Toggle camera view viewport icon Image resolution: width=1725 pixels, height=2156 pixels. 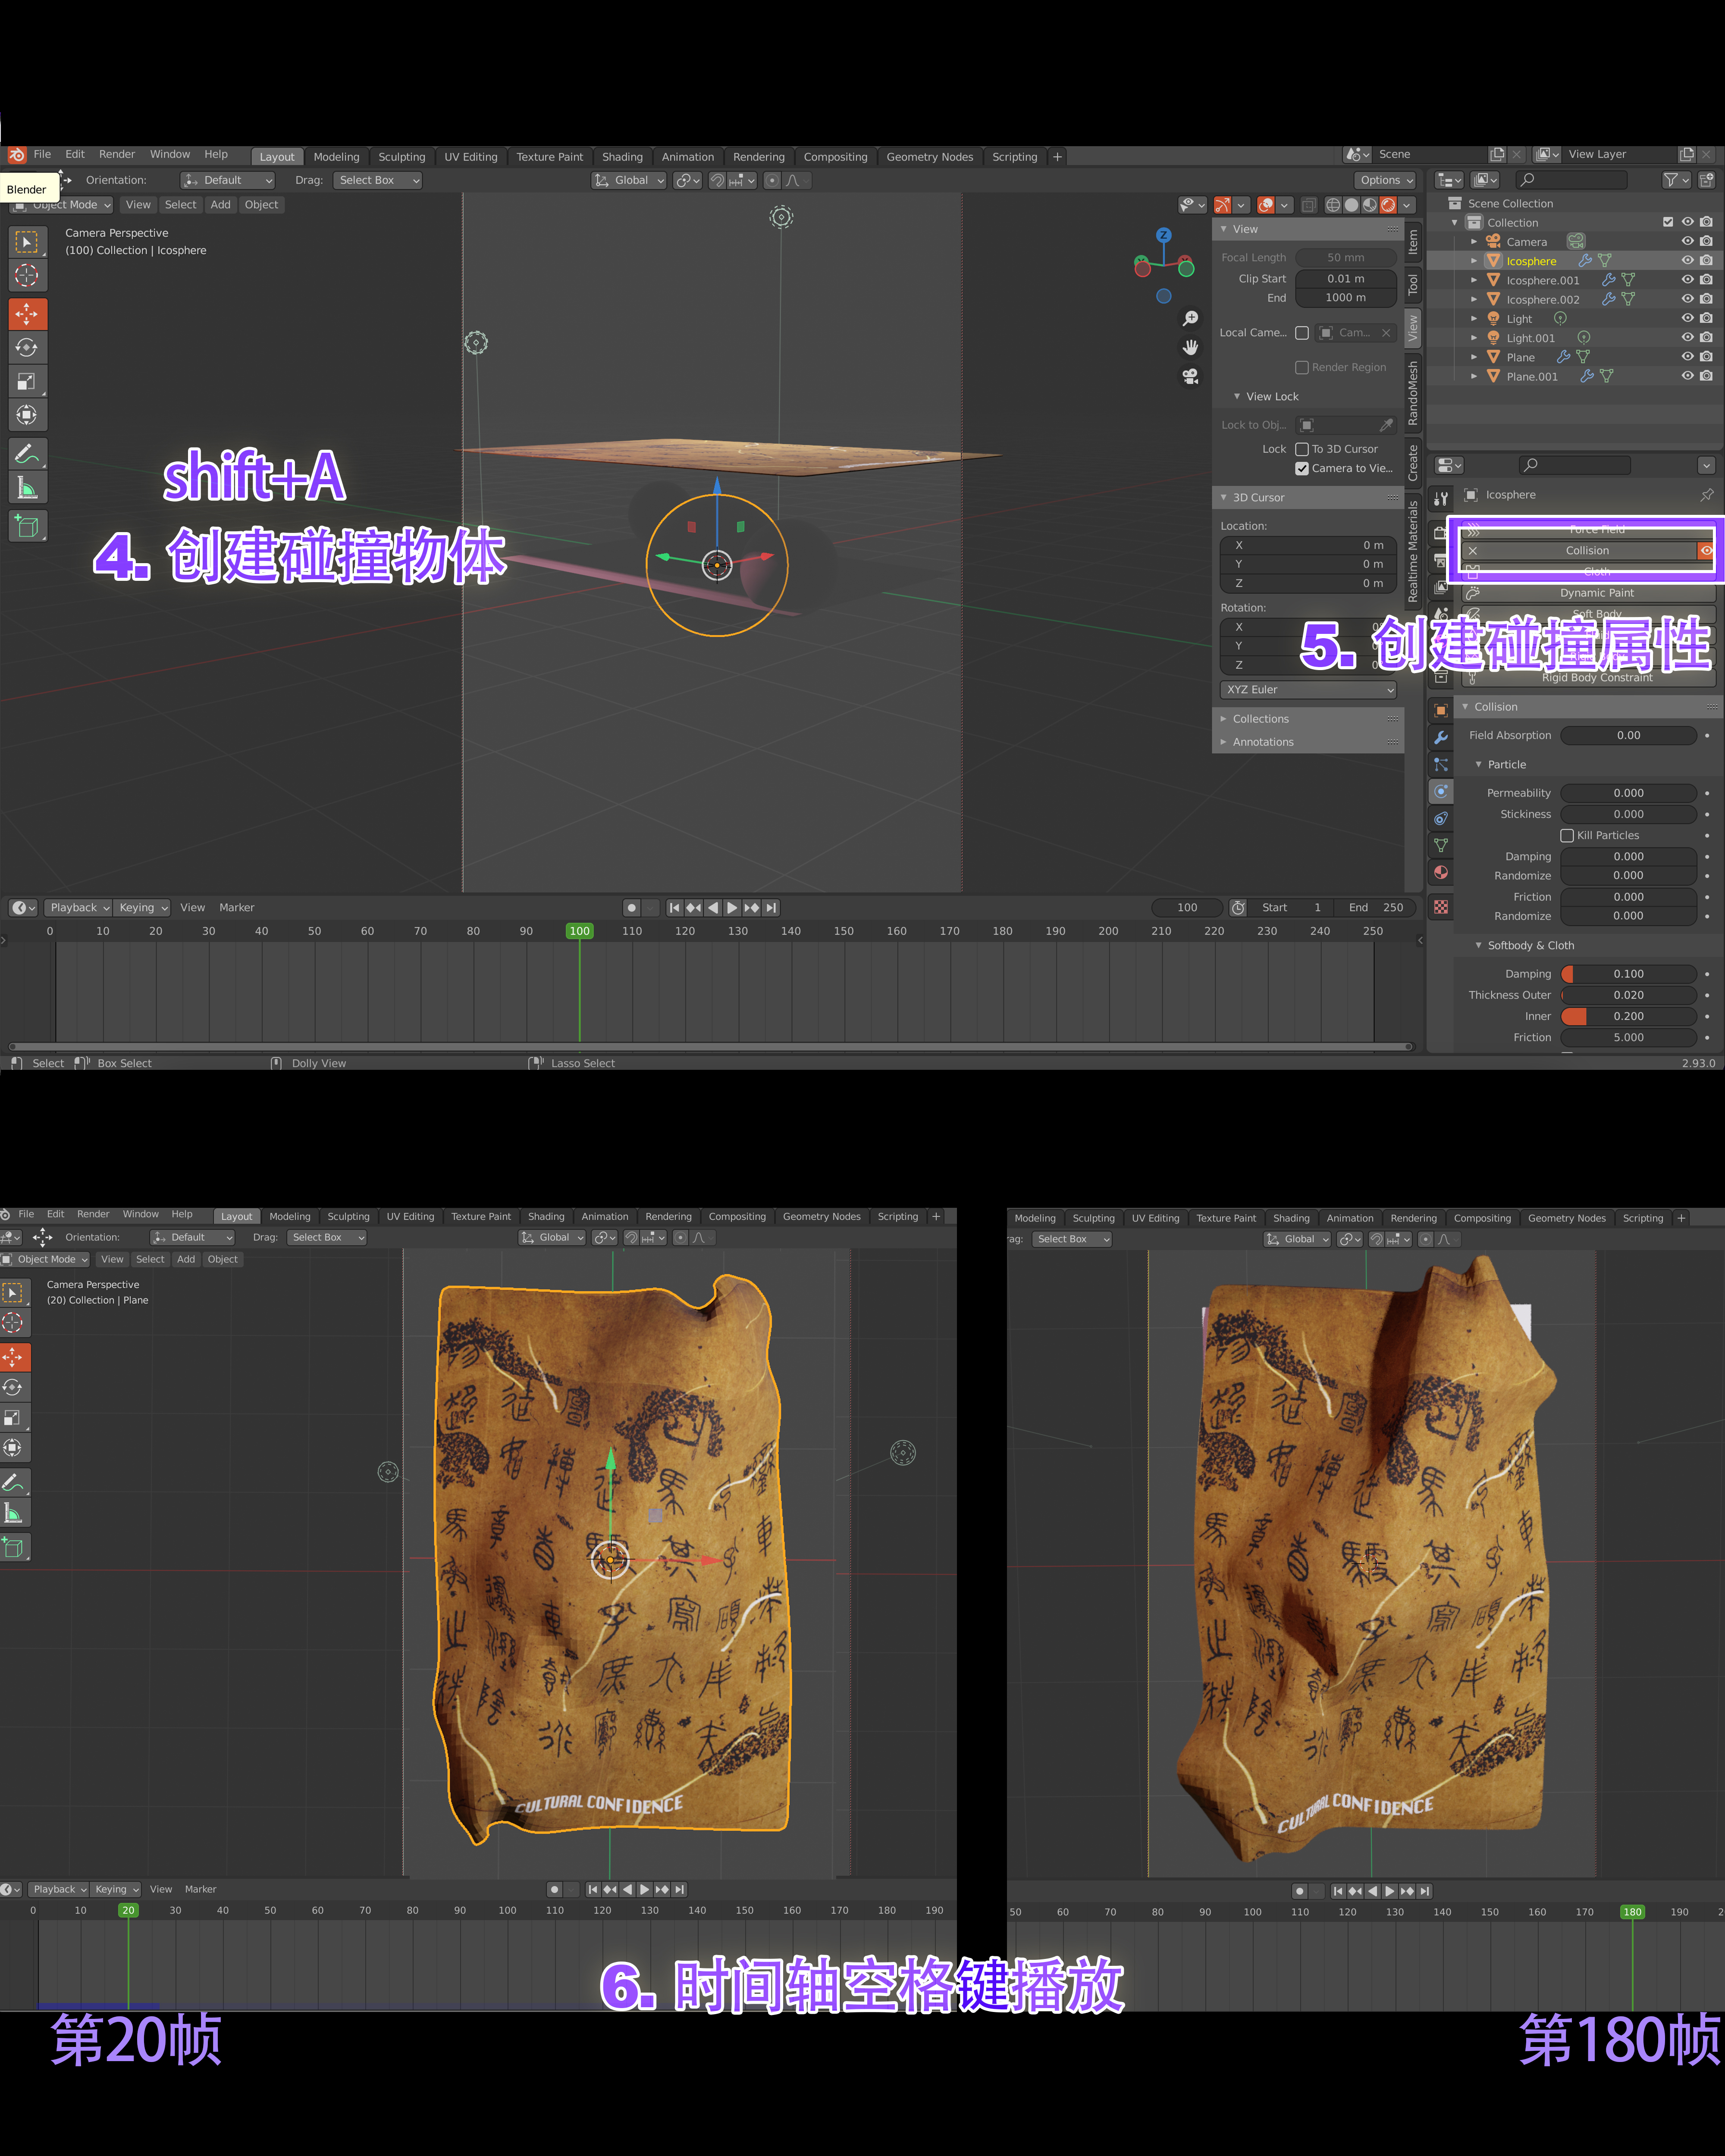1190,376
